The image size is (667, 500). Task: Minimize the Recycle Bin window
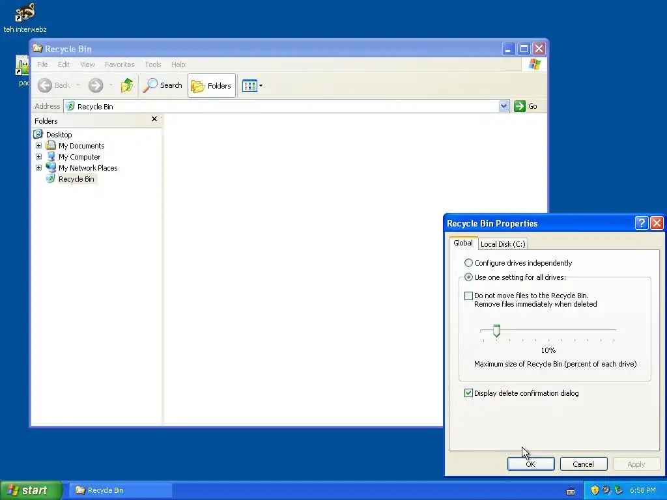(x=508, y=48)
